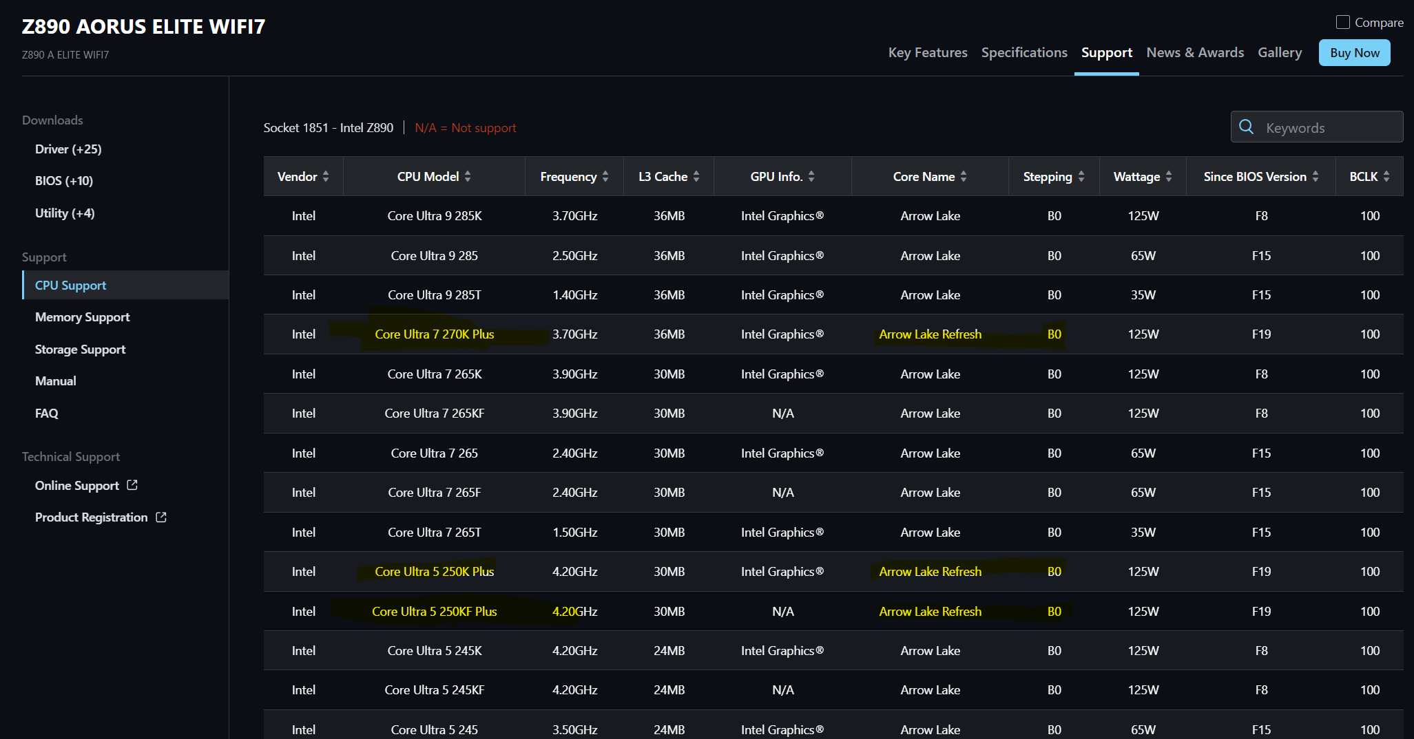The height and width of the screenshot is (739, 1414).
Task: Select Core Ultra 7 270K Plus cell
Action: coord(435,334)
